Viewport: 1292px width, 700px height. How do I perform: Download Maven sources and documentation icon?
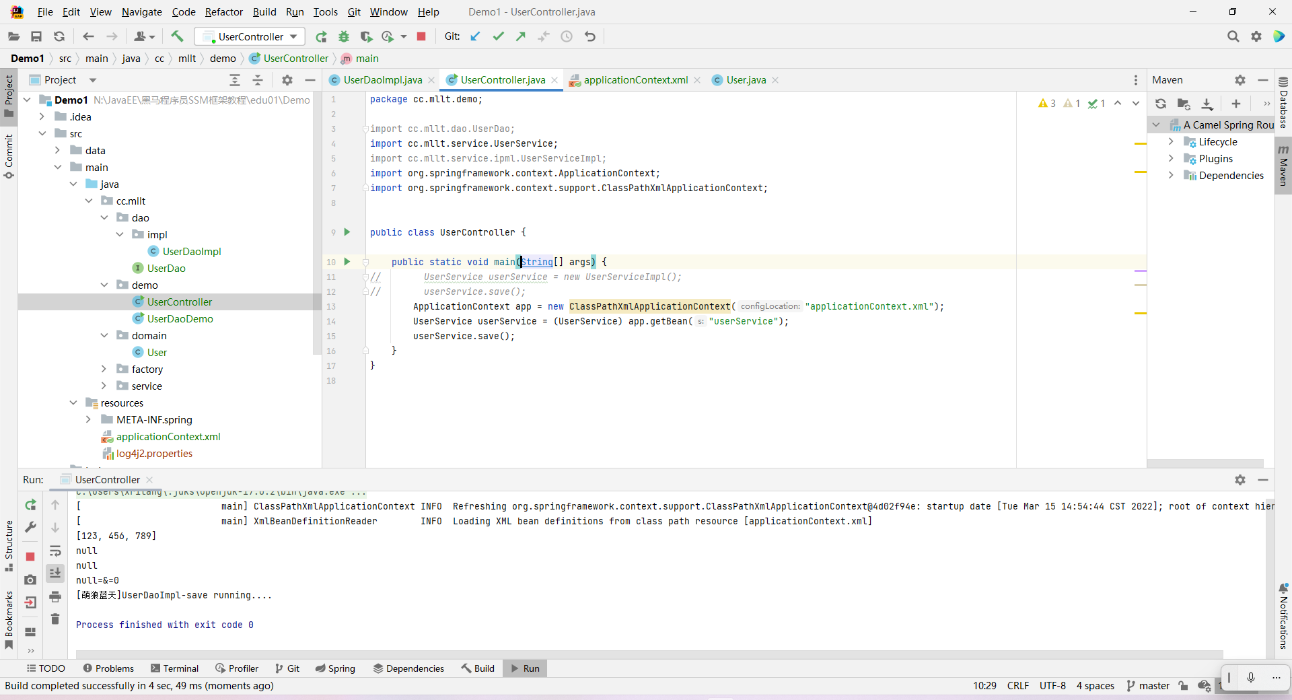pos(1207,104)
